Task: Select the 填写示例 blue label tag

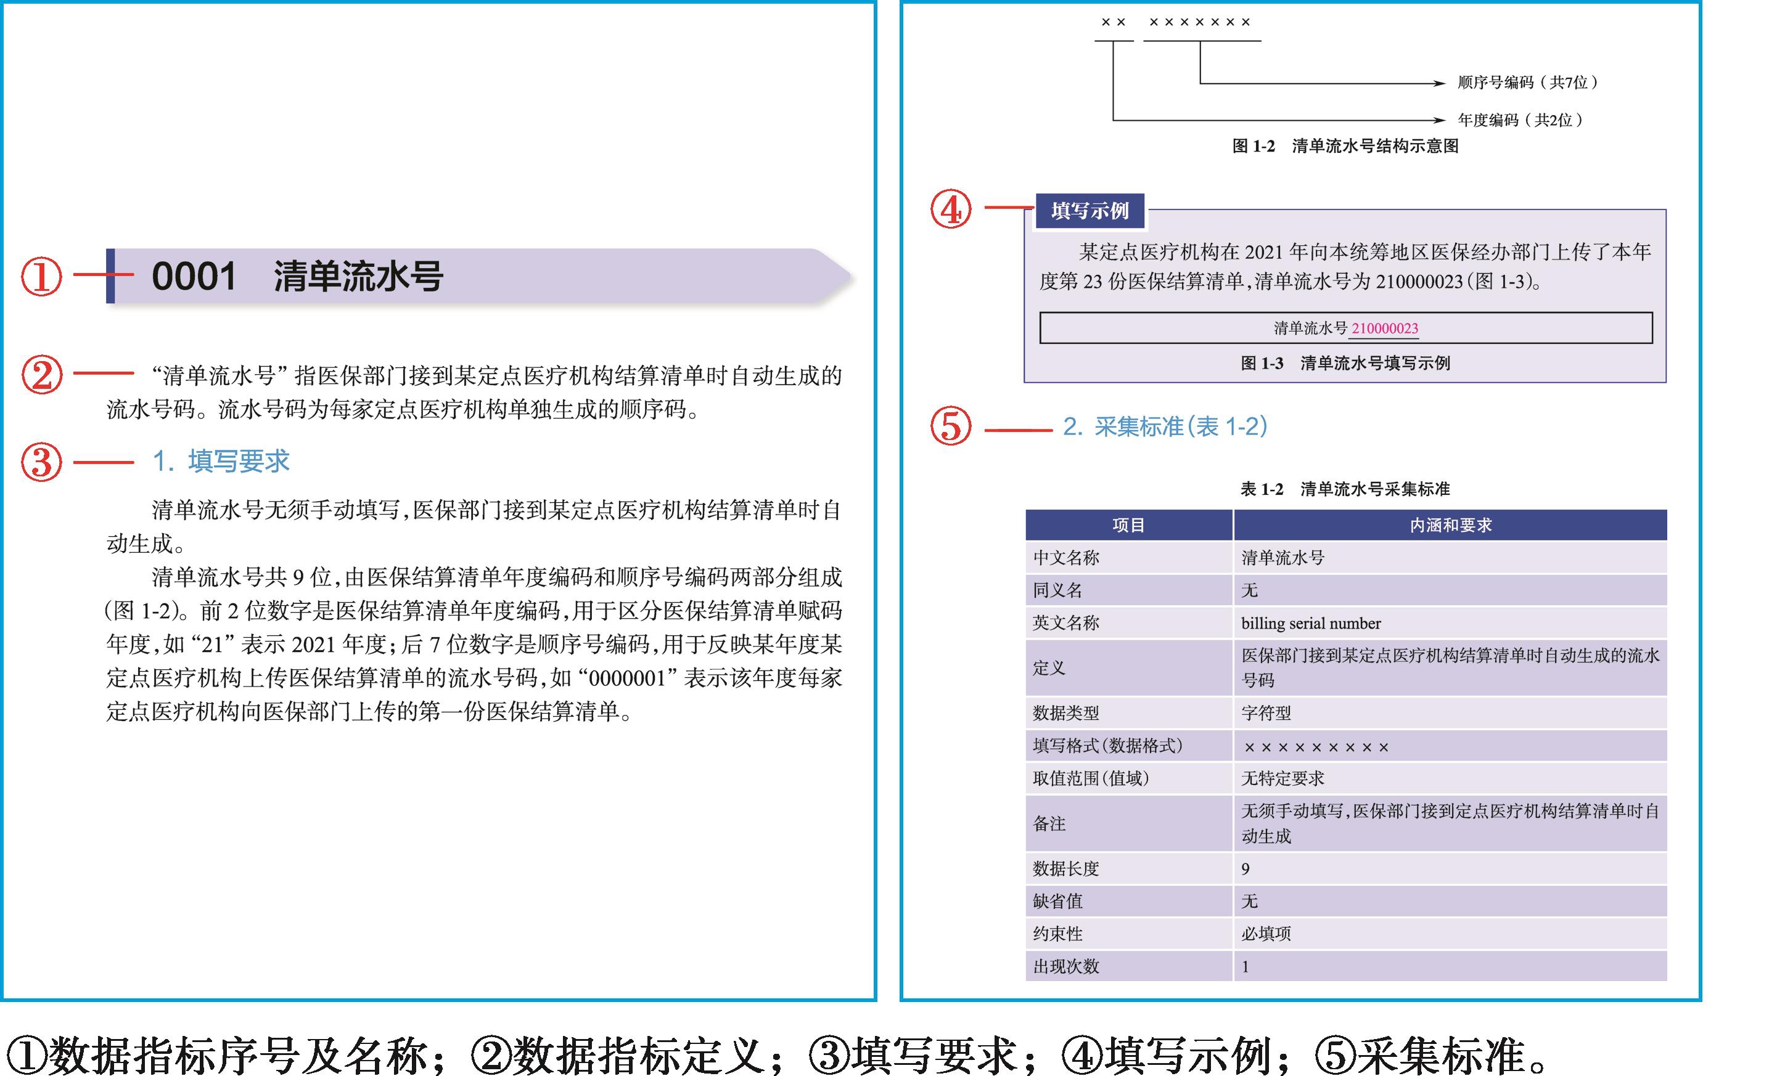Action: click(1089, 211)
